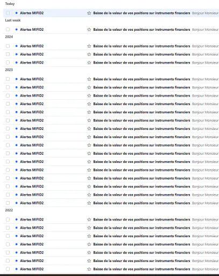Select the last 2024 email's checkbox

8,63
